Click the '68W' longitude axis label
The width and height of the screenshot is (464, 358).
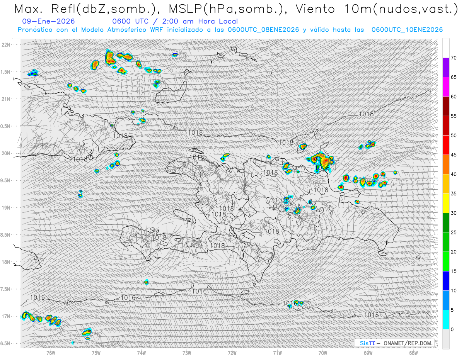click(x=413, y=353)
